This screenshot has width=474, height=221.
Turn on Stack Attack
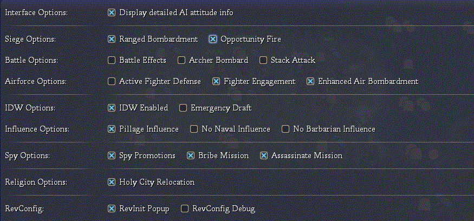263,60
